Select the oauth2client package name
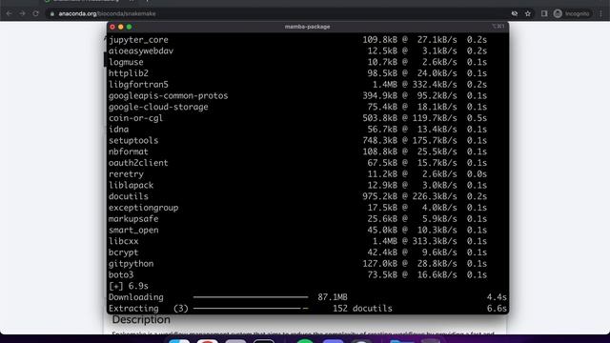The image size is (610, 343). pos(138,163)
